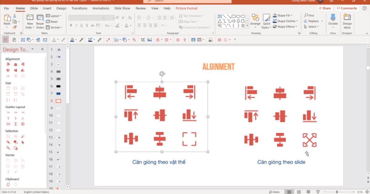The height and width of the screenshot is (194, 370).
Task: Select the Crop tool in quick toolbar
Action: click(143, 40)
